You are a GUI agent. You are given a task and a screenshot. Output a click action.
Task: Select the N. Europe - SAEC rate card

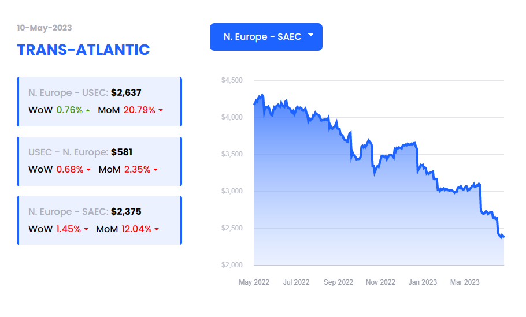pyautogui.click(x=99, y=221)
